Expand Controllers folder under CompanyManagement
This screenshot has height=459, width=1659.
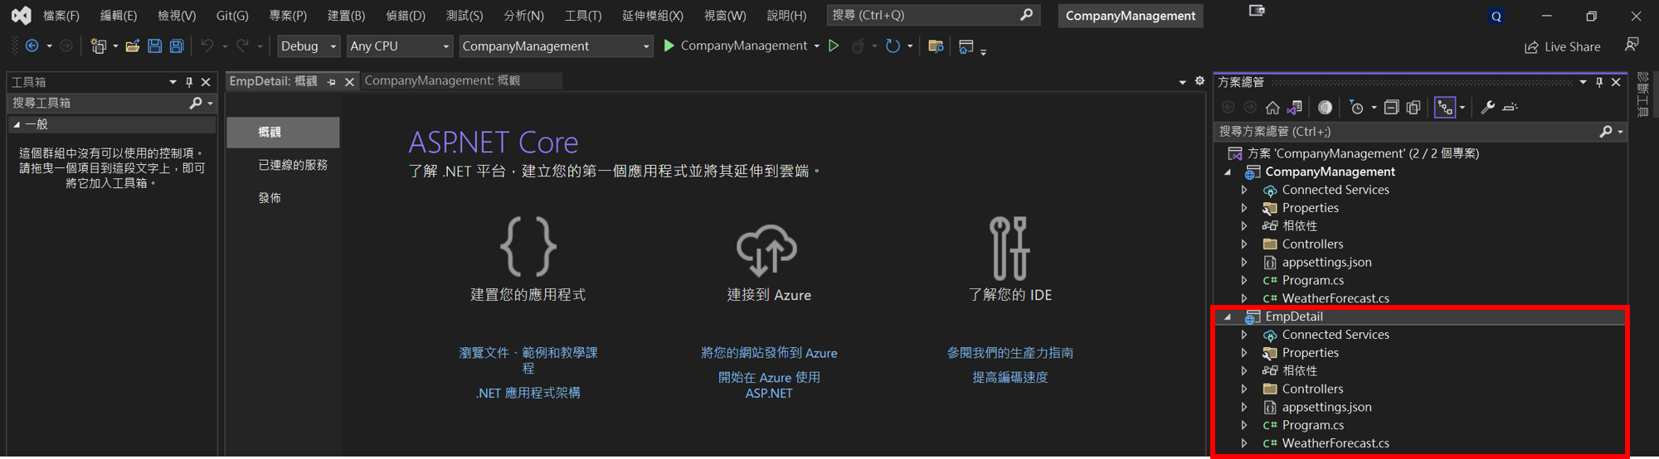(x=1244, y=244)
